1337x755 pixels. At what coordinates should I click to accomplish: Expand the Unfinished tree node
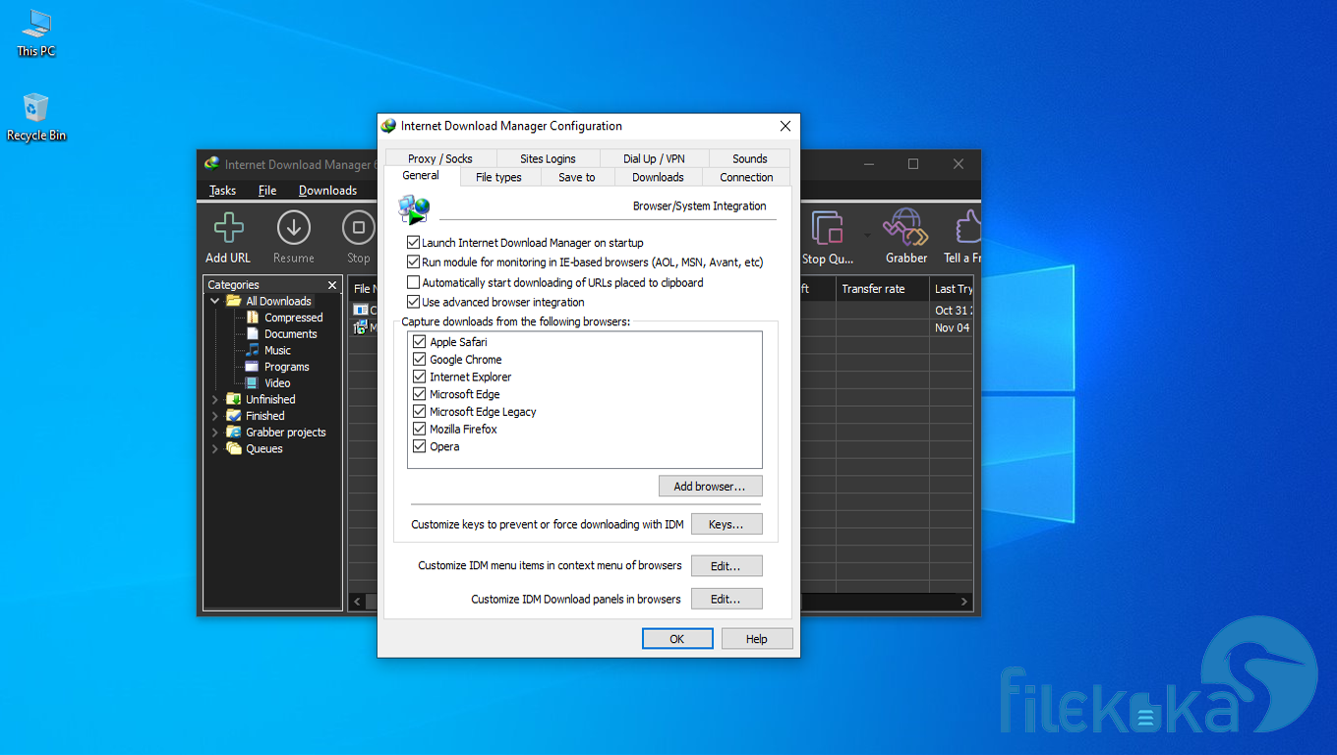point(215,399)
